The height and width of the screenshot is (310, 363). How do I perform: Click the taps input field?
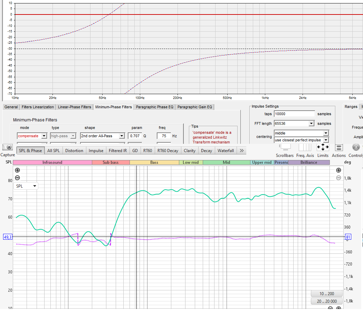pos(294,114)
